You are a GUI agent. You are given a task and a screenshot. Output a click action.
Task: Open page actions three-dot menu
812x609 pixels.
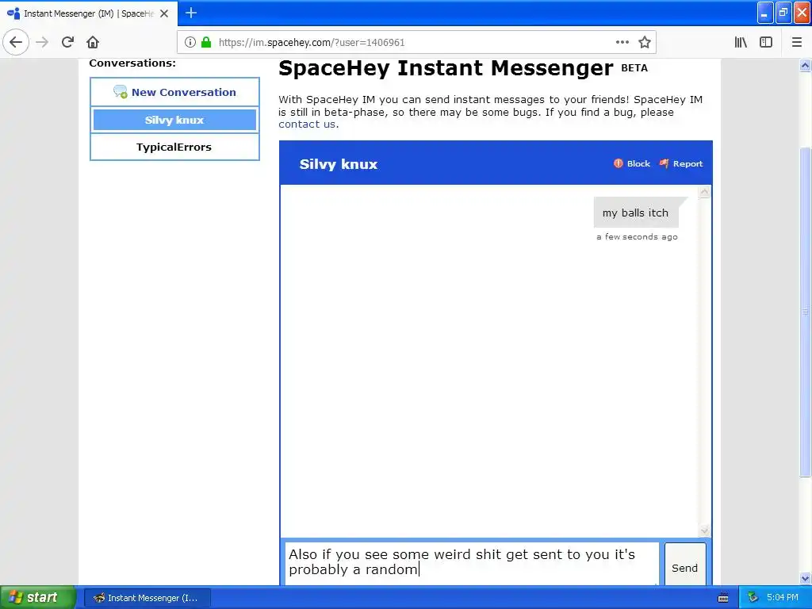pos(622,43)
